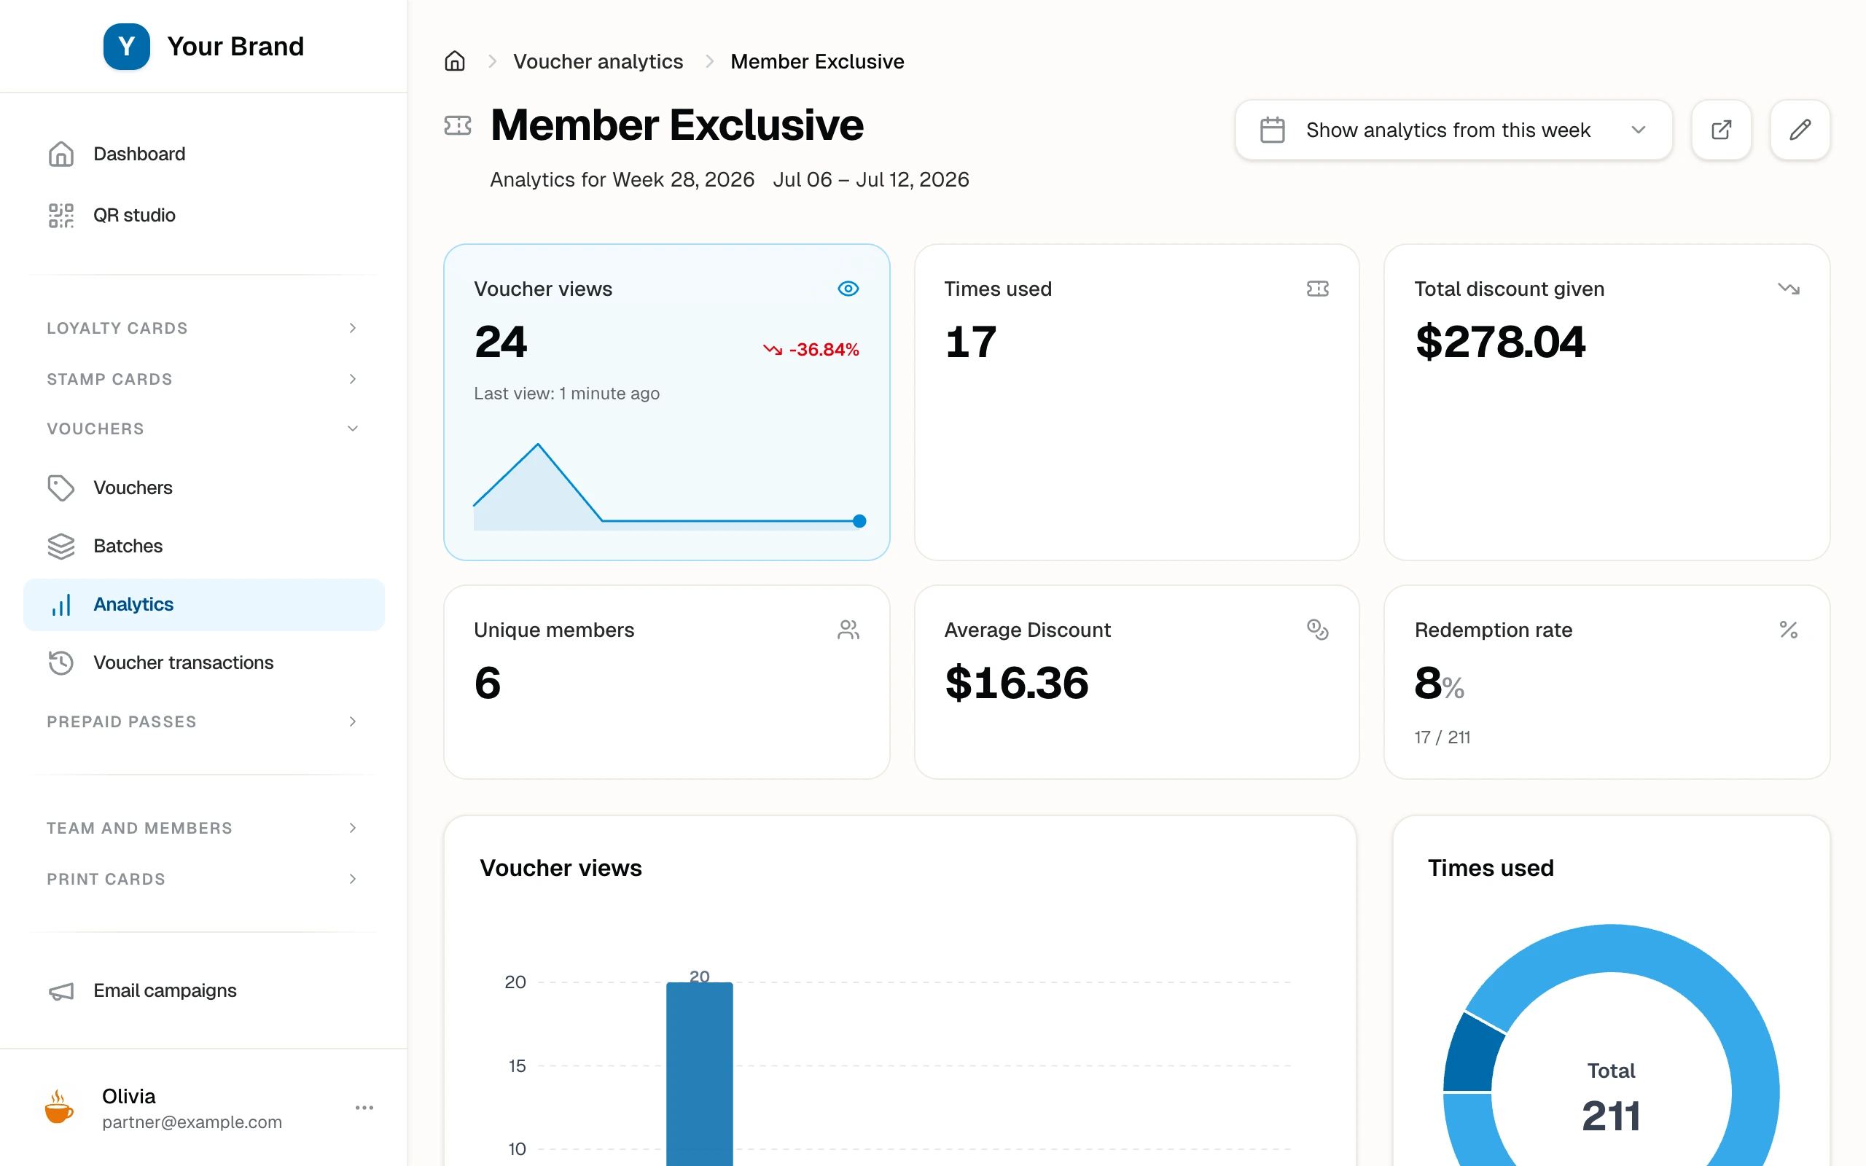Screen dimensions: 1866x1166
Task: Click the calendar icon in period selector
Action: click(x=1272, y=130)
